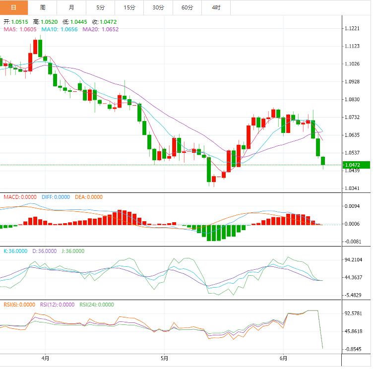Click the MA5: 1.0605 label
This screenshot has height=372, width=375.
coord(20,29)
